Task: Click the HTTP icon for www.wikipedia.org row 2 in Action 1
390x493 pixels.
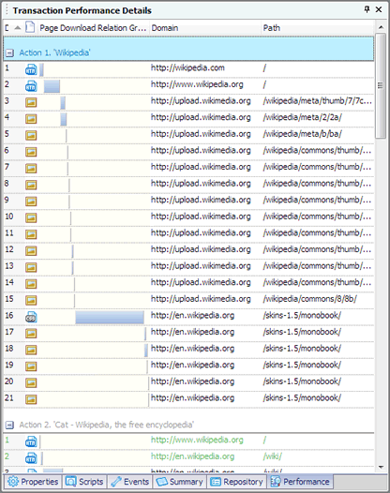Action: pos(31,86)
